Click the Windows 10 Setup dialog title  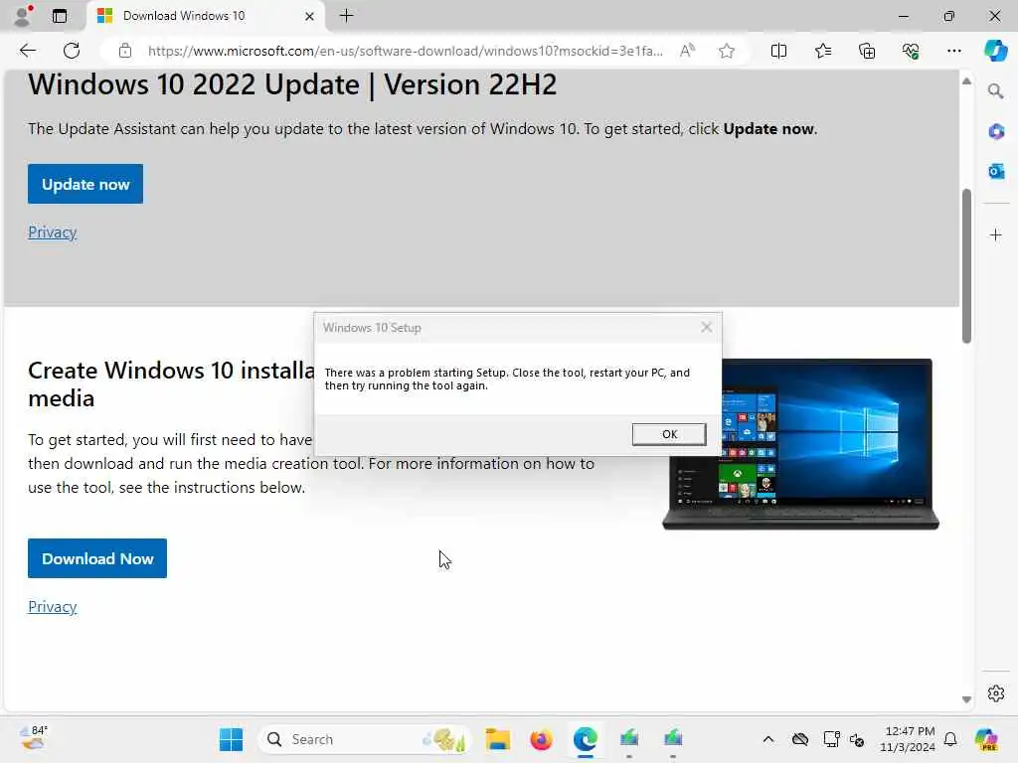372,328
